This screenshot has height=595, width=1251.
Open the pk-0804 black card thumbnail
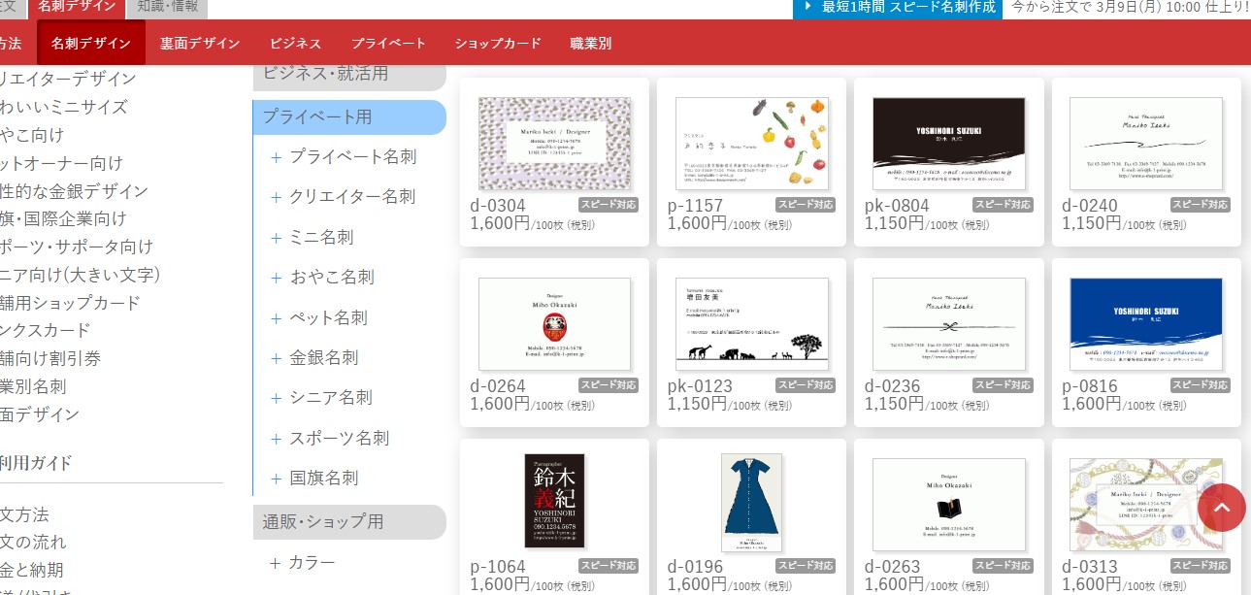[x=949, y=144]
